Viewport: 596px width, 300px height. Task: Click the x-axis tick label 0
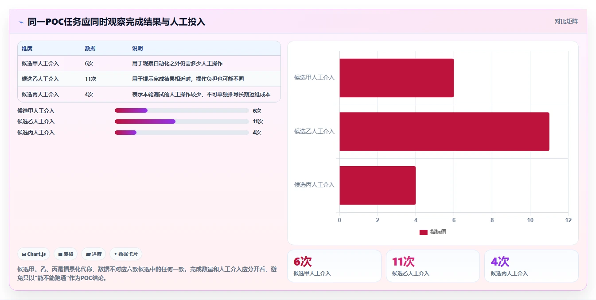coord(339,220)
